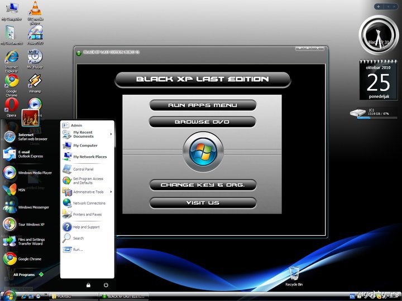Open My Computer desktop icon
This screenshot has width=402, height=301.
point(11,11)
